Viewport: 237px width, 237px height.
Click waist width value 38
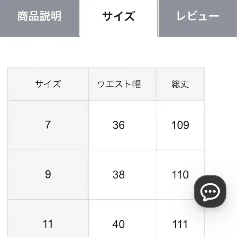[x=118, y=175]
